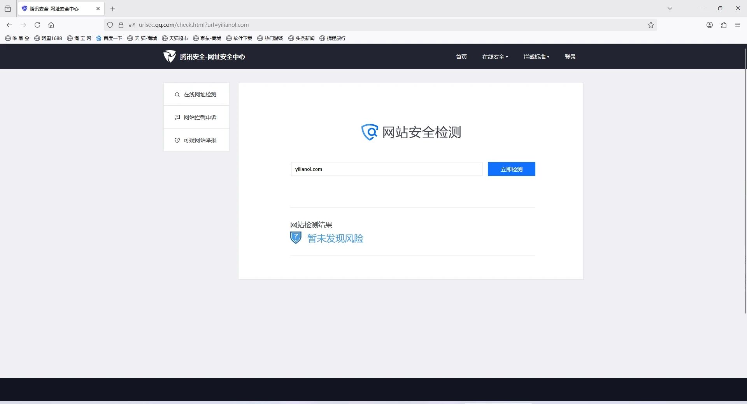Close the 腾讯安全-网址安全中心 tab

click(98, 9)
